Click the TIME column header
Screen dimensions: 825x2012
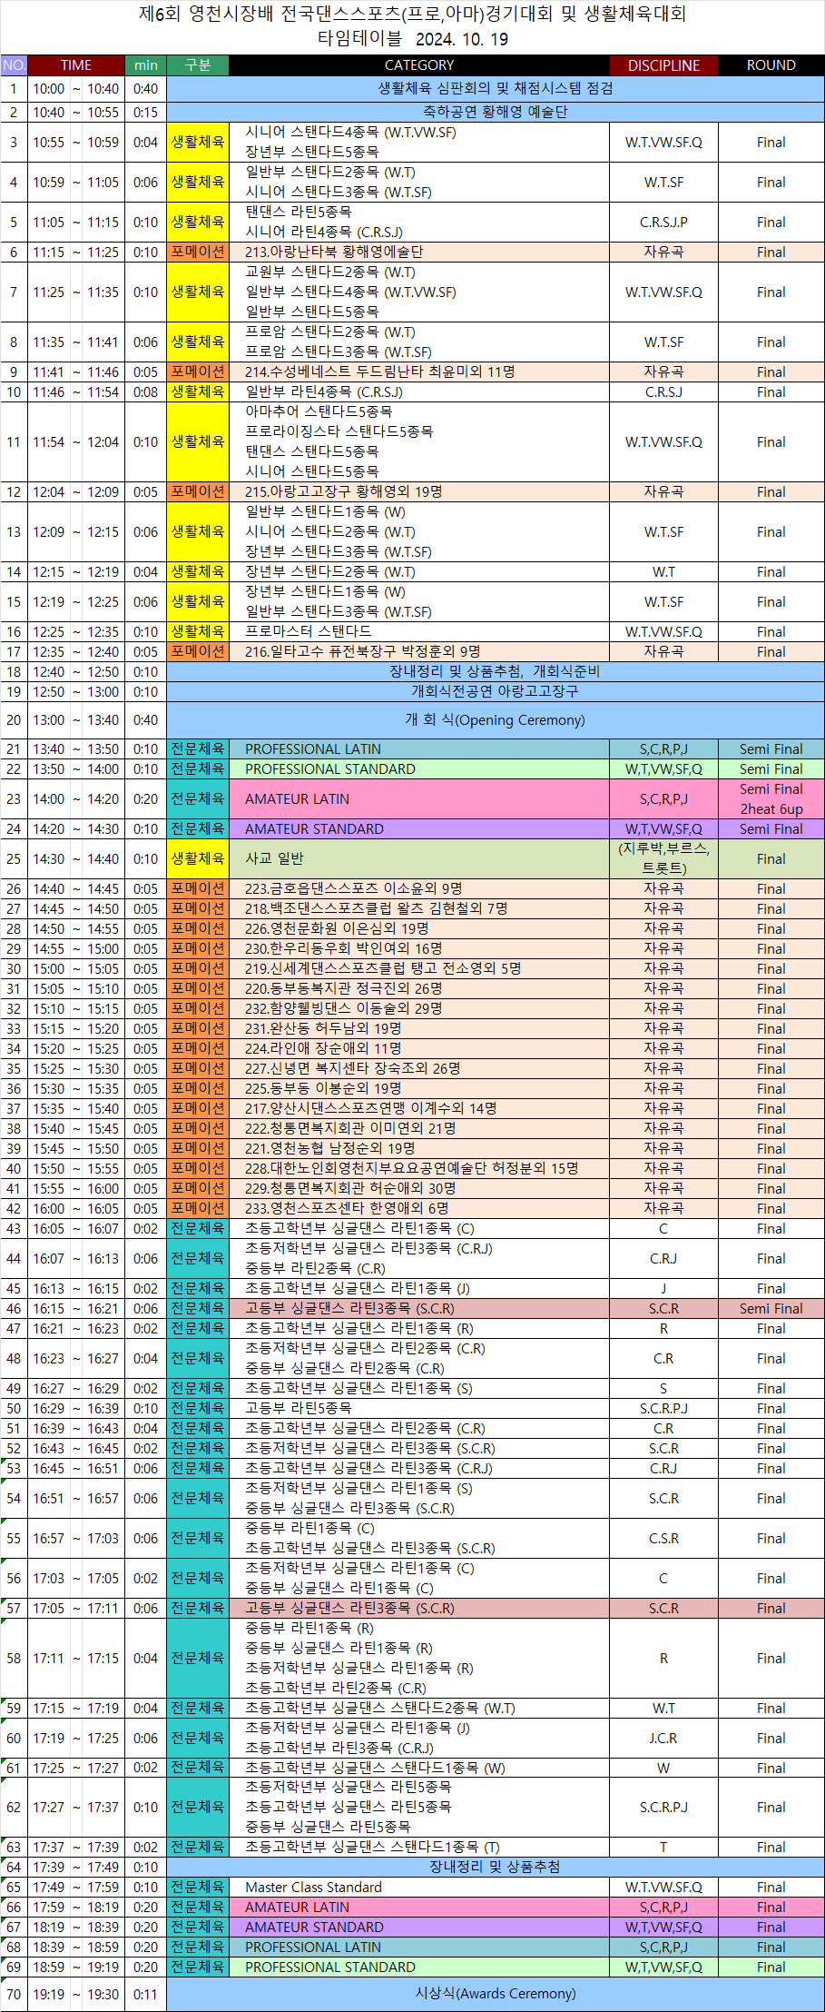click(76, 65)
